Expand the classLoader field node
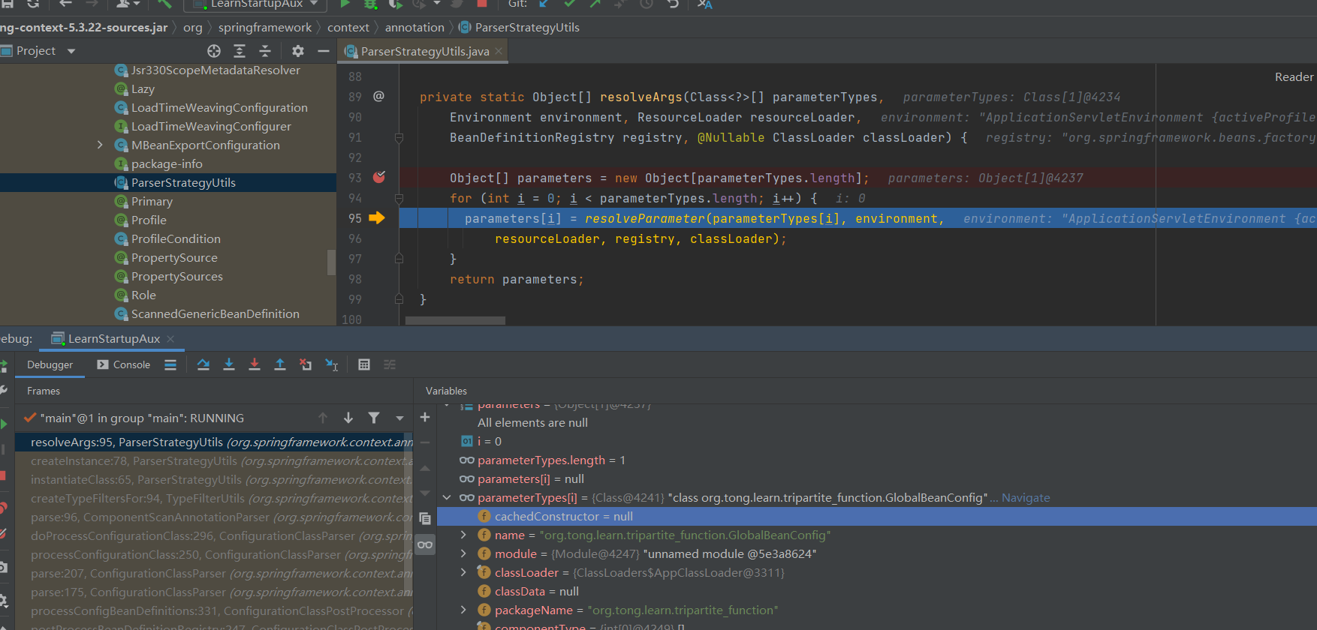 463,572
